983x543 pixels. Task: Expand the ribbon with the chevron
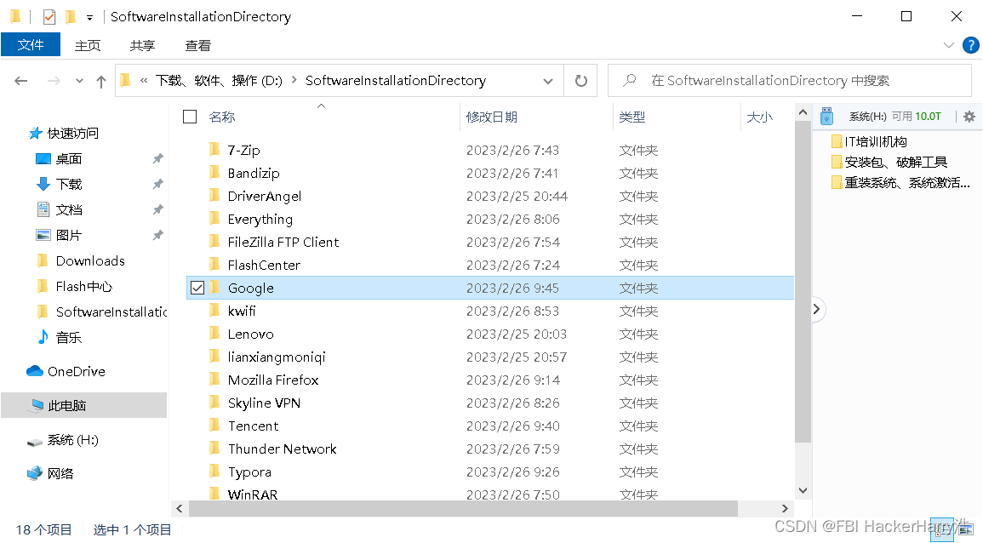948,45
